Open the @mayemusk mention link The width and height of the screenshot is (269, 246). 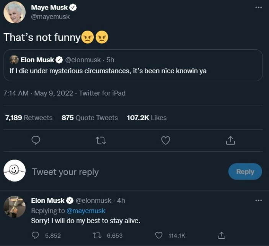pyautogui.click(x=86, y=211)
